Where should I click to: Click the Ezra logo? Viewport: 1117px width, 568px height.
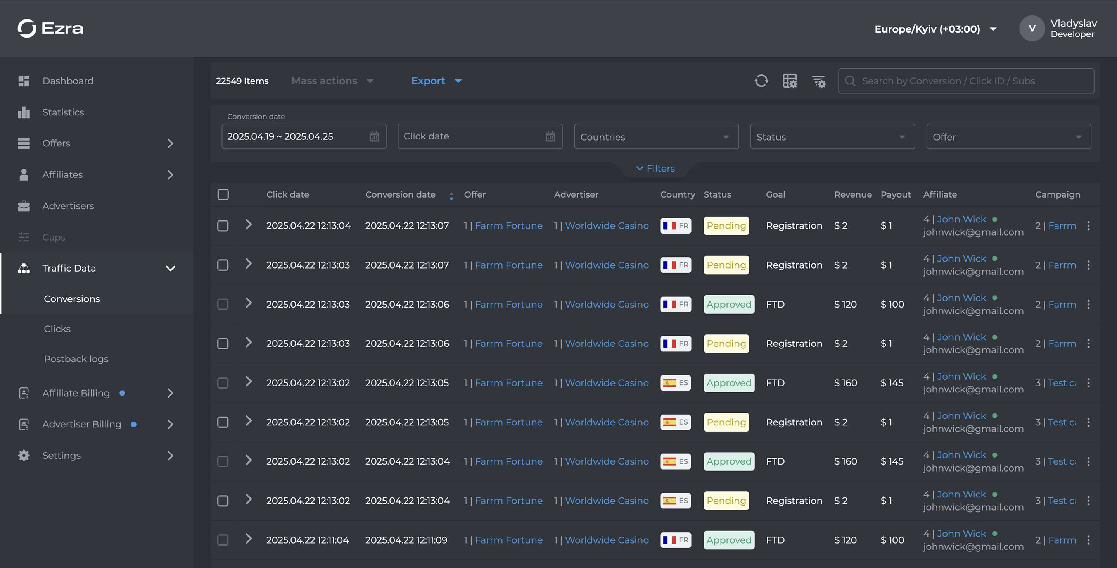(x=50, y=28)
